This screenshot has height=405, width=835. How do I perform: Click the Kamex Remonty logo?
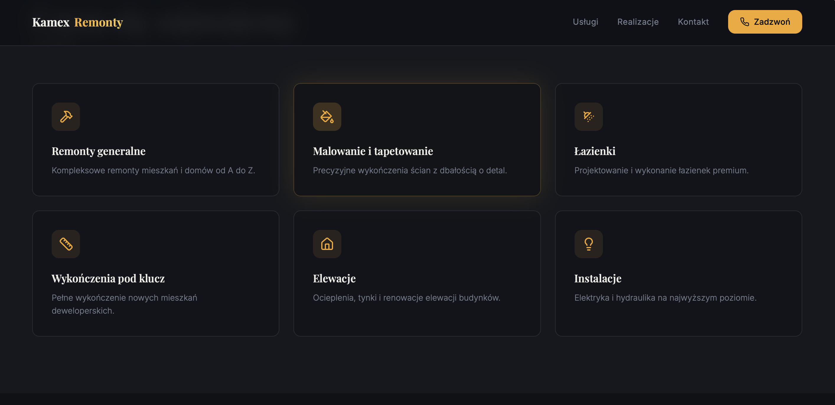(x=77, y=22)
